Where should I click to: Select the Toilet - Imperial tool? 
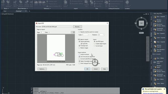(x=159, y=38)
